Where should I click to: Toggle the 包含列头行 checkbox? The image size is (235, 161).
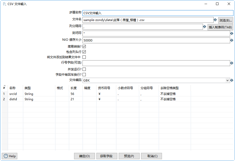pyautogui.click(x=84, y=52)
